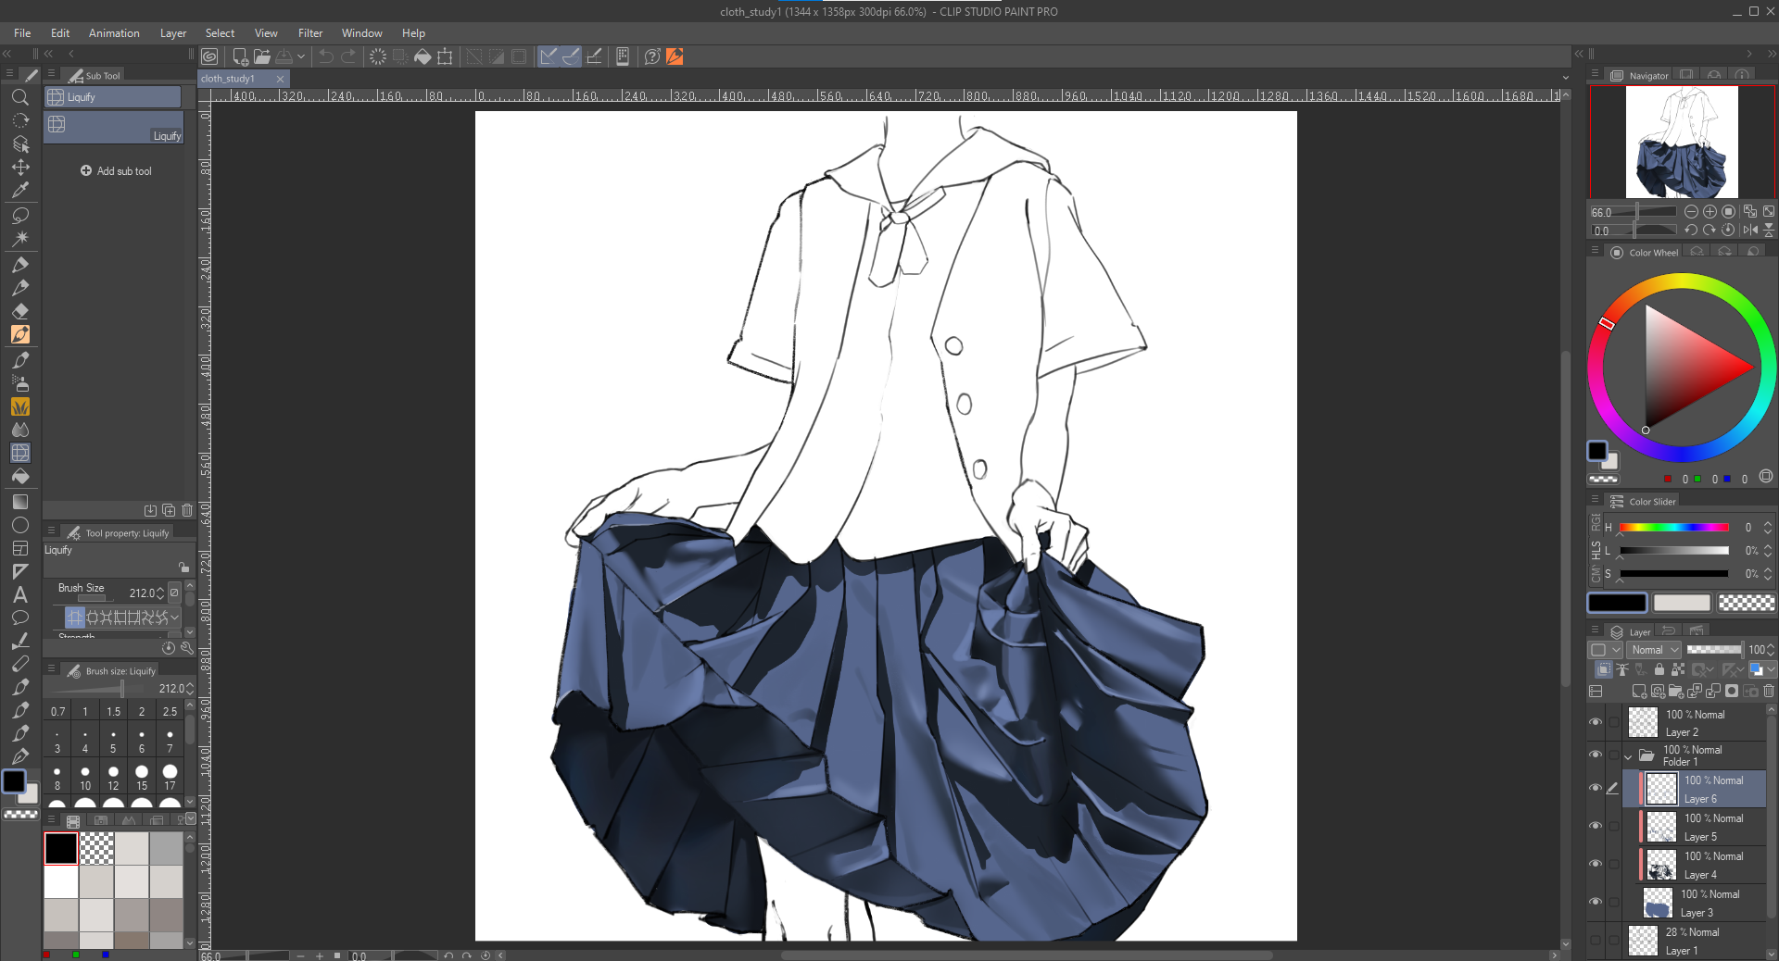This screenshot has width=1779, height=961.
Task: Click the Hue slider in Color Slider
Action: 1673,527
